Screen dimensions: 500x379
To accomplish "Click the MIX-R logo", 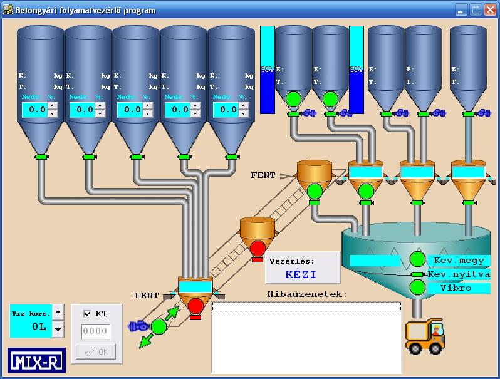I will [37, 360].
